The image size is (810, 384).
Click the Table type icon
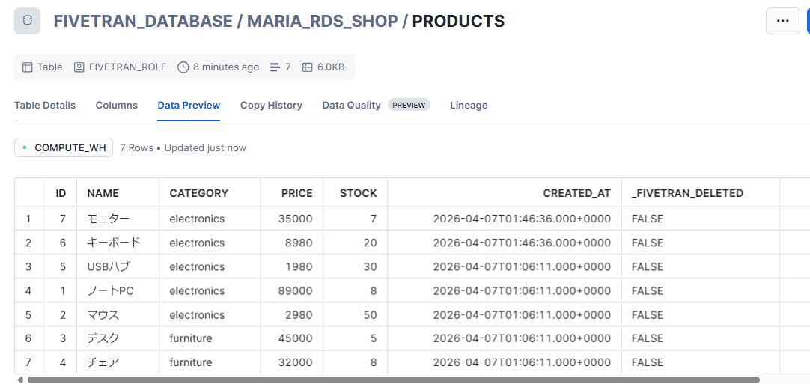click(x=28, y=67)
